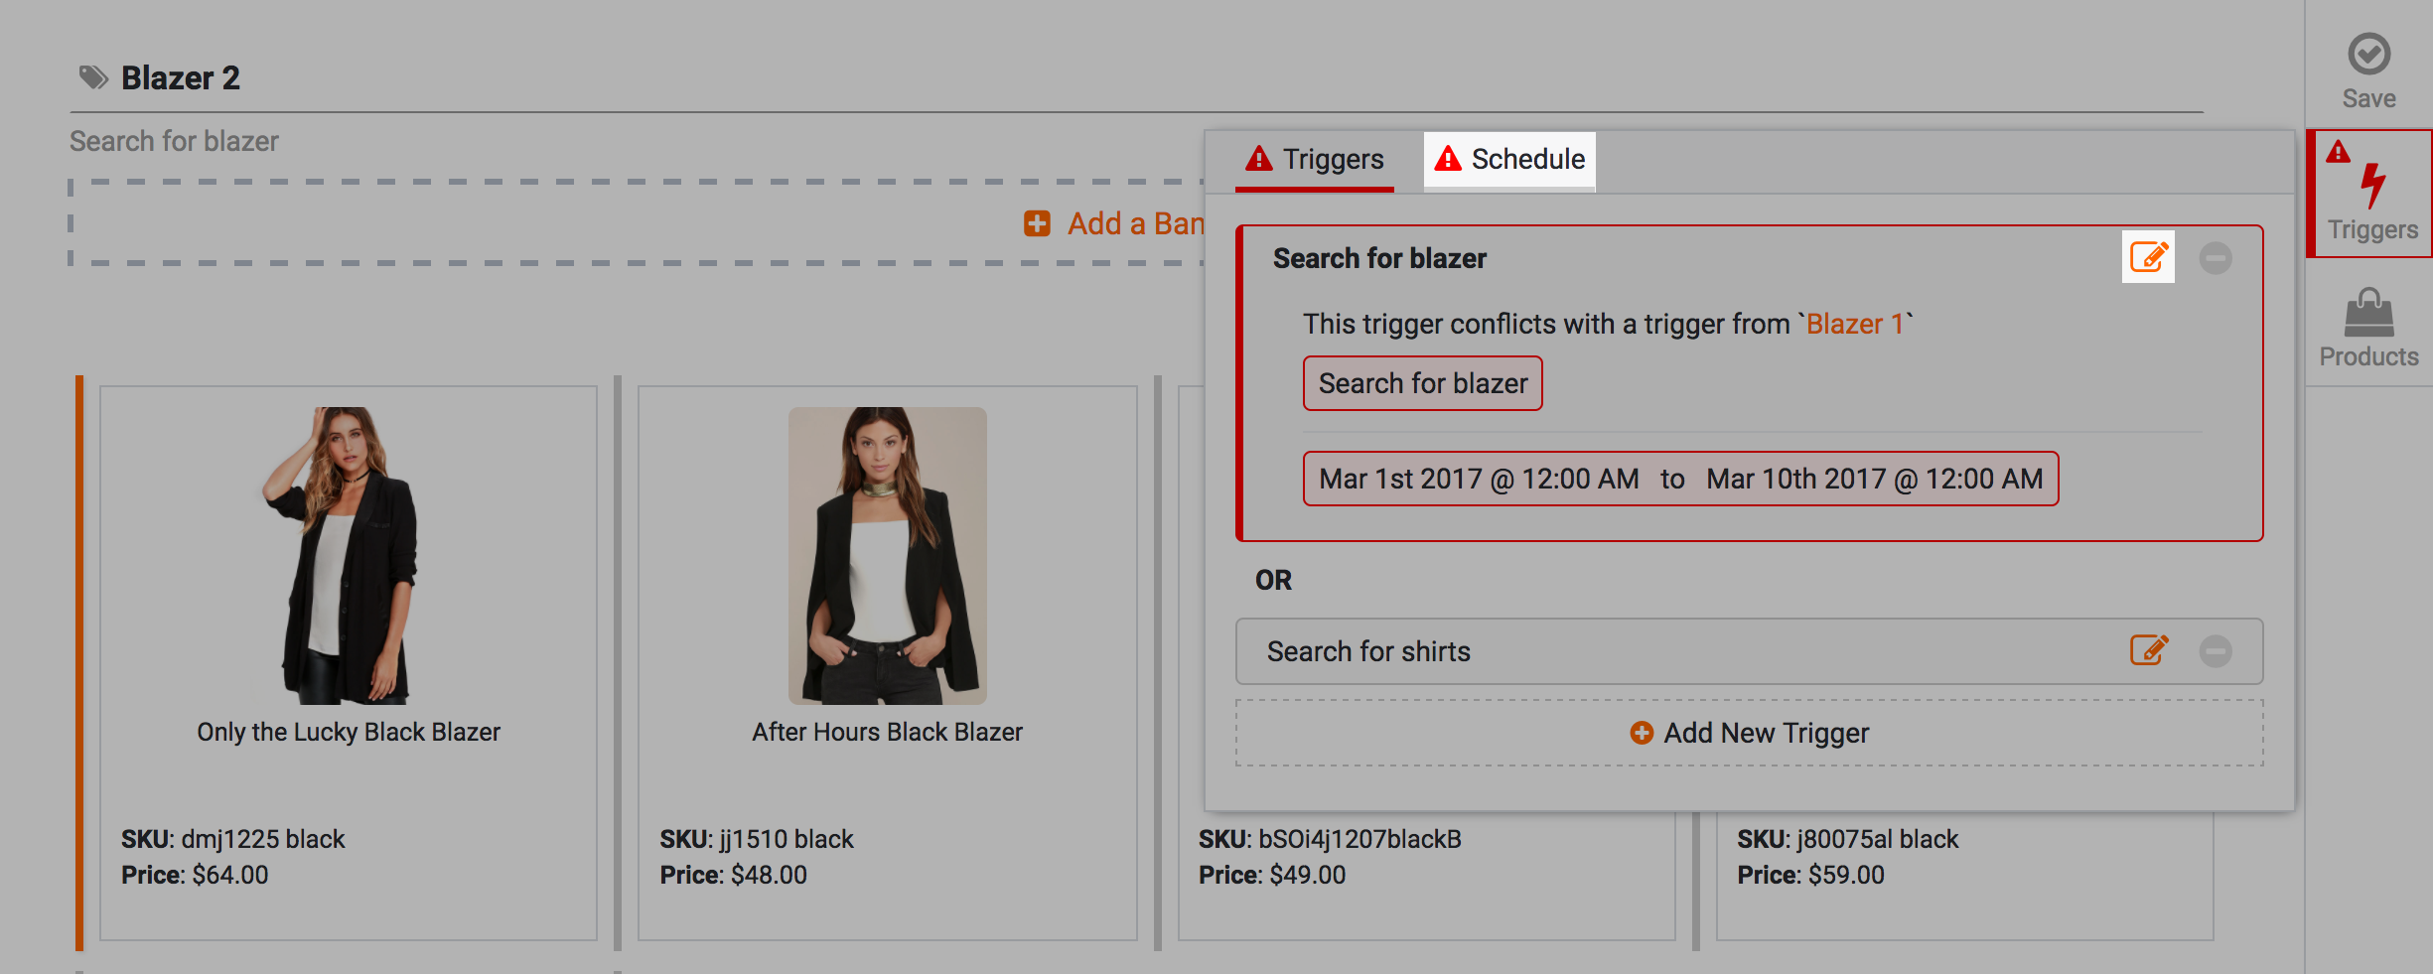Click Add New Trigger button
The width and height of the screenshot is (2433, 974).
pyautogui.click(x=1749, y=733)
